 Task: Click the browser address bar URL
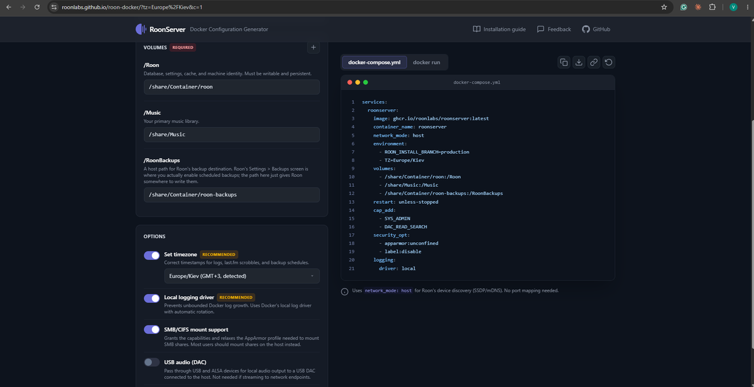point(132,7)
